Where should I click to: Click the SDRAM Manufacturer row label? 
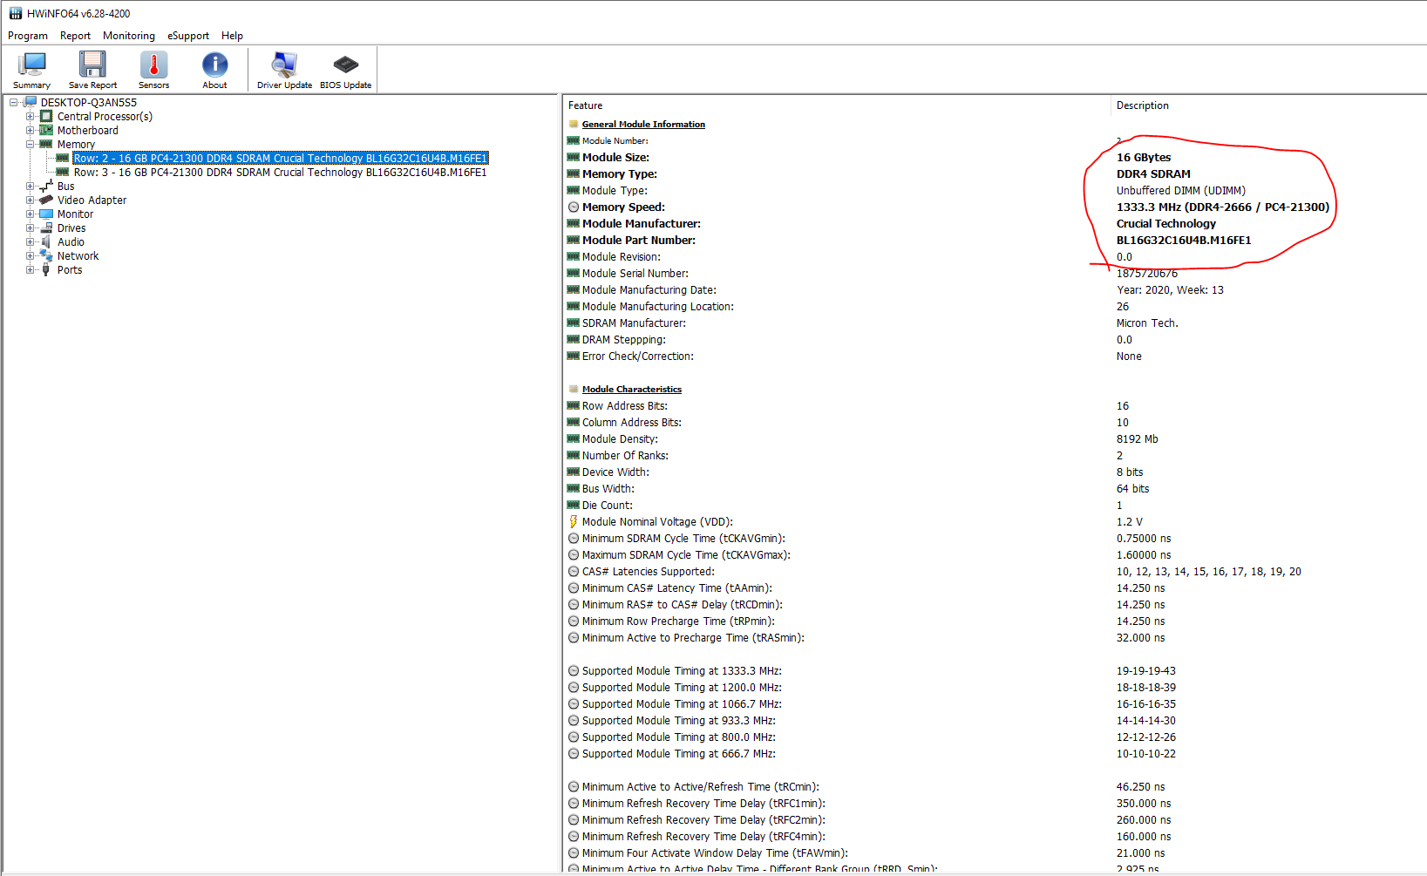634,323
